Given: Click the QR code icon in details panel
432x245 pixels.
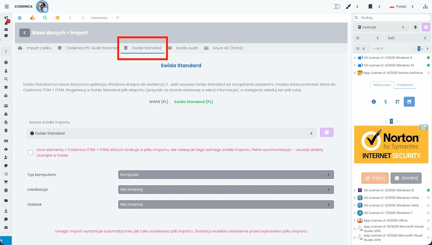Looking at the screenshot, I should (397, 102).
